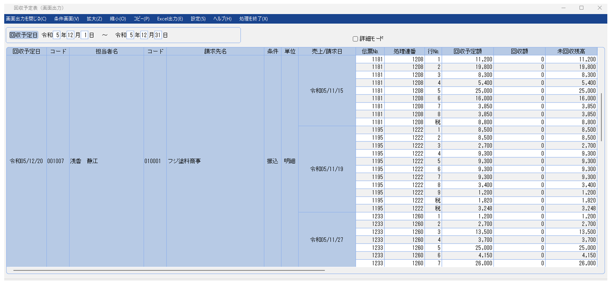Click the 未回収残高 column header
Screen dimensions: 612x284
pyautogui.click(x=571, y=51)
